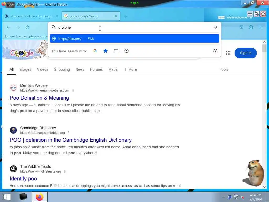Click the forward navigation arrow
The image size is (269, 202).
pos(18,27)
